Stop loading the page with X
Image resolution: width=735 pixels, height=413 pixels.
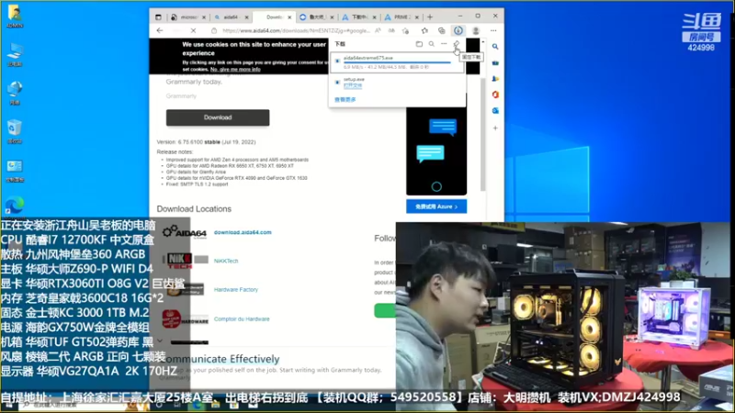click(193, 30)
